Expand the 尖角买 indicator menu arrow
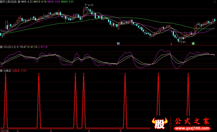217x132 pixels. 1,71
